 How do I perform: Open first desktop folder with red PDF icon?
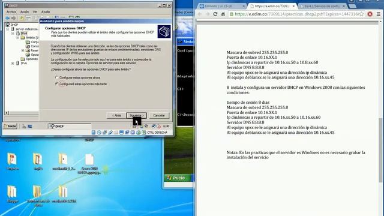12,159
